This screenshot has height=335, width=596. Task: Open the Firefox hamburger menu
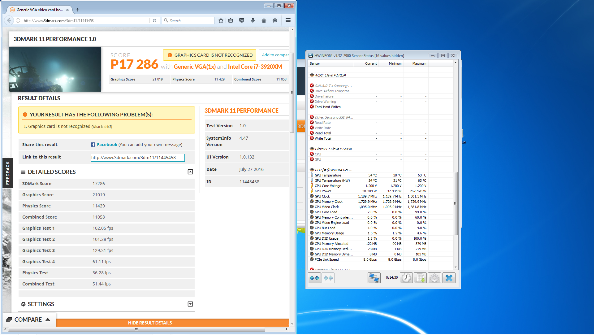289,20
